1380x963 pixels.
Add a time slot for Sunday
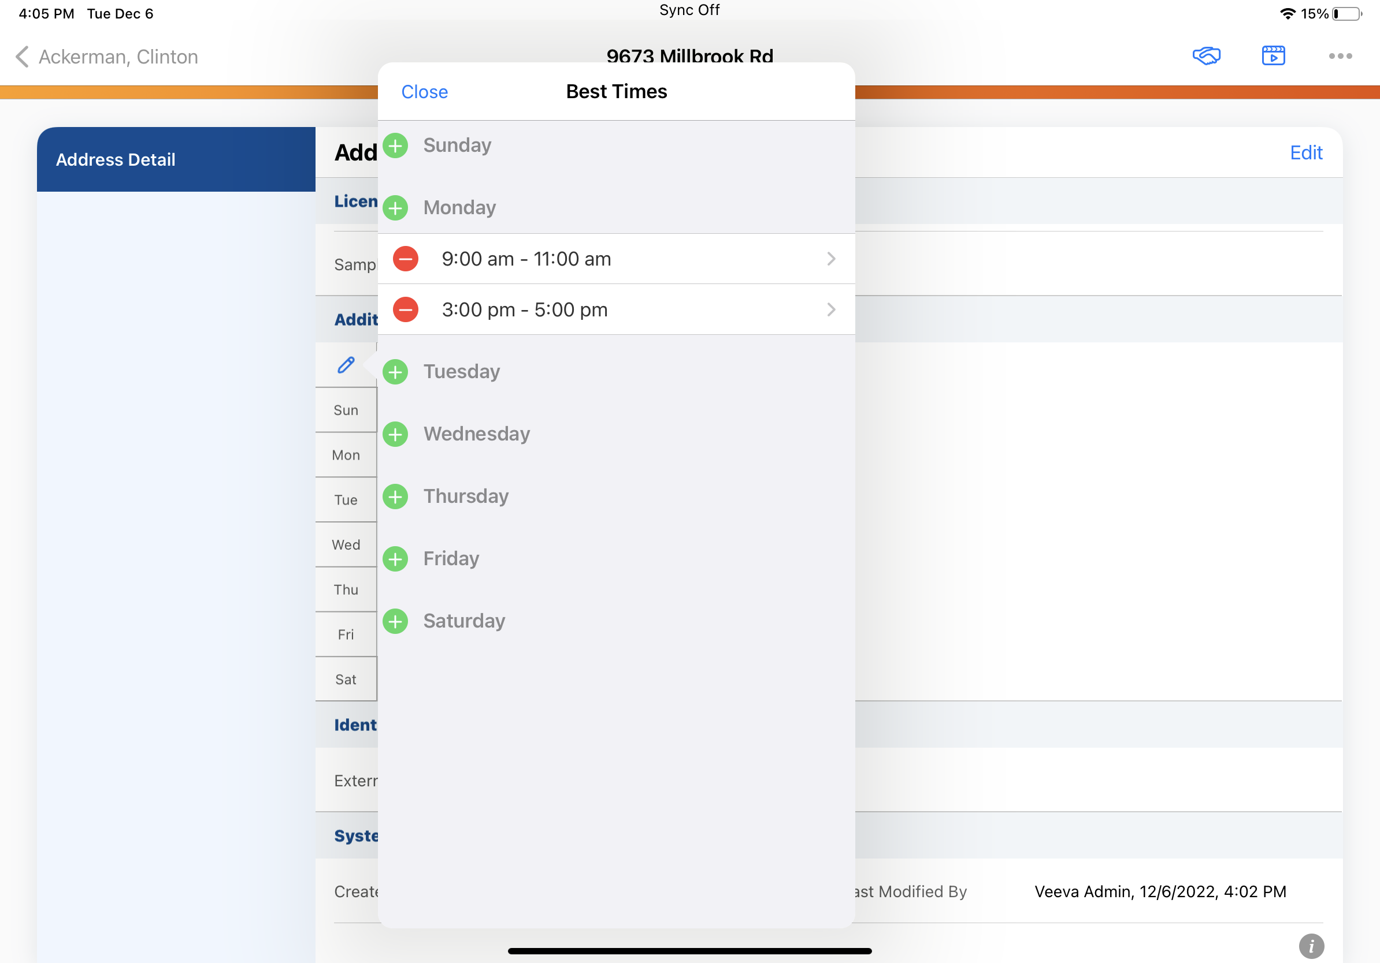pos(395,146)
